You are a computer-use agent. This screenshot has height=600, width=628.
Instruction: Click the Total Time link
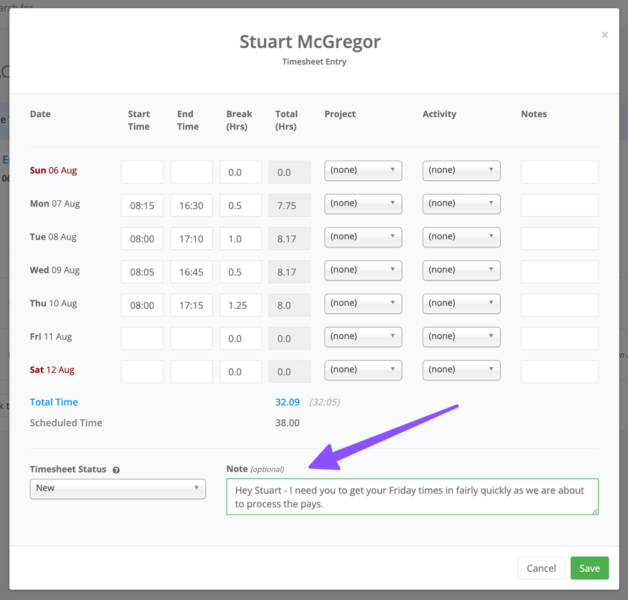coord(53,402)
